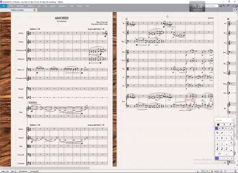Select the Partitura completa document tab
Viewport: 238px width, 173px height.
click(x=18, y=10)
